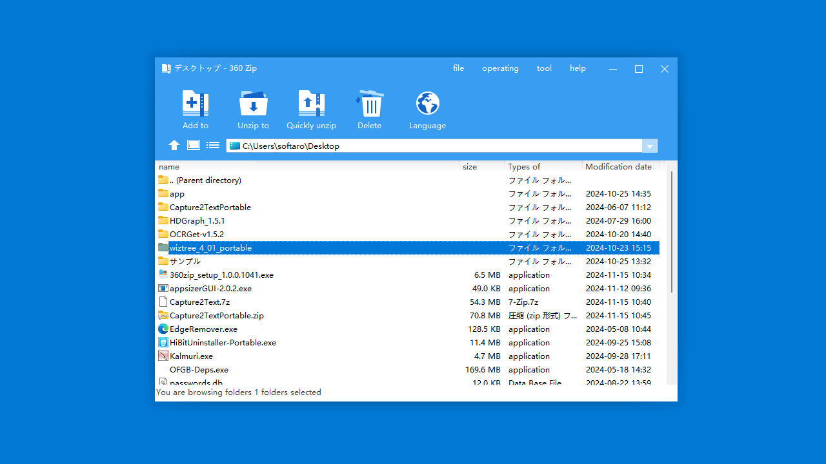Click the Add to archive icon
The width and height of the screenshot is (826, 464).
click(x=196, y=103)
